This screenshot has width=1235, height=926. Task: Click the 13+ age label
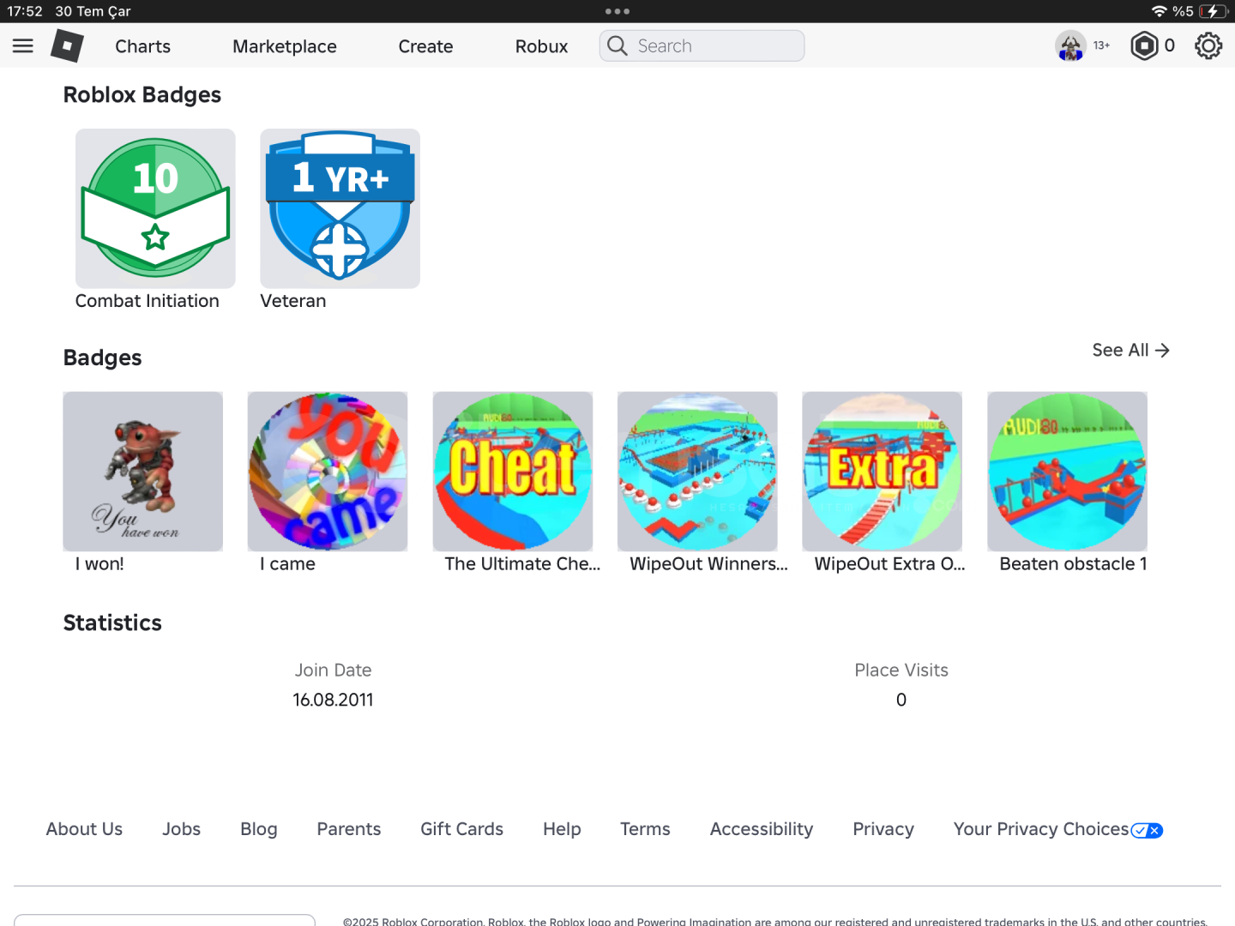pos(1102,45)
